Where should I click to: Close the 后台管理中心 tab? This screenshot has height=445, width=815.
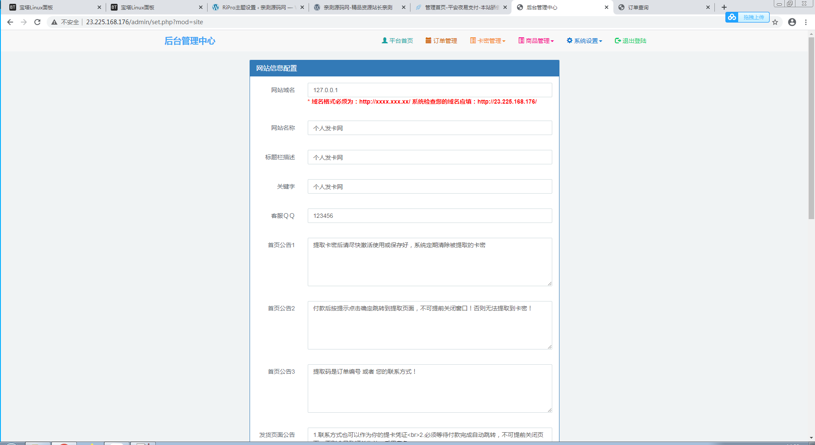(x=607, y=7)
